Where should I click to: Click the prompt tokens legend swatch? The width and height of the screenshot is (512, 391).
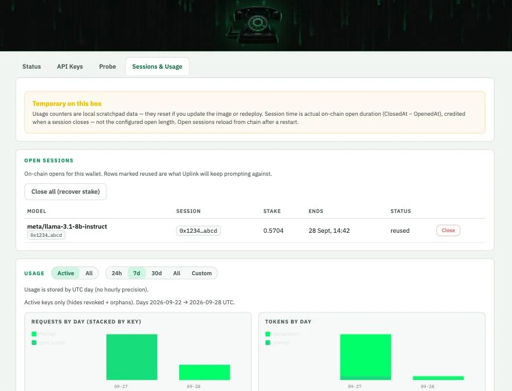(x=268, y=343)
